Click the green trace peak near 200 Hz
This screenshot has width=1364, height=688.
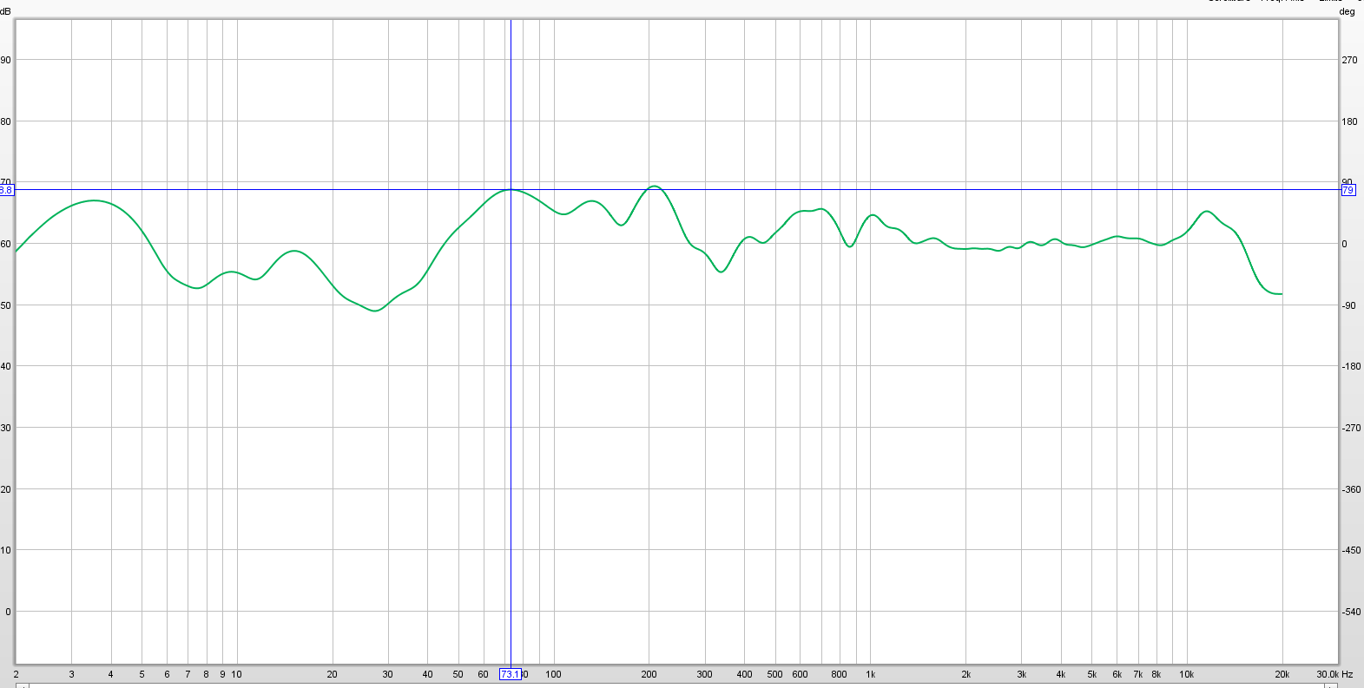point(654,186)
